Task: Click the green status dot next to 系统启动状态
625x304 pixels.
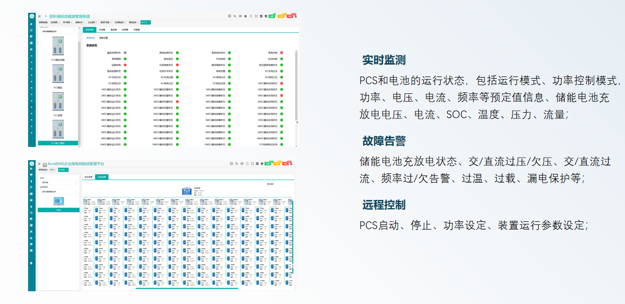Action: pos(177,53)
